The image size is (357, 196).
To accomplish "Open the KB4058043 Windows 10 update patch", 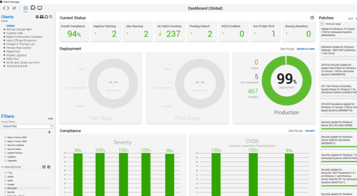I will point(338,32).
